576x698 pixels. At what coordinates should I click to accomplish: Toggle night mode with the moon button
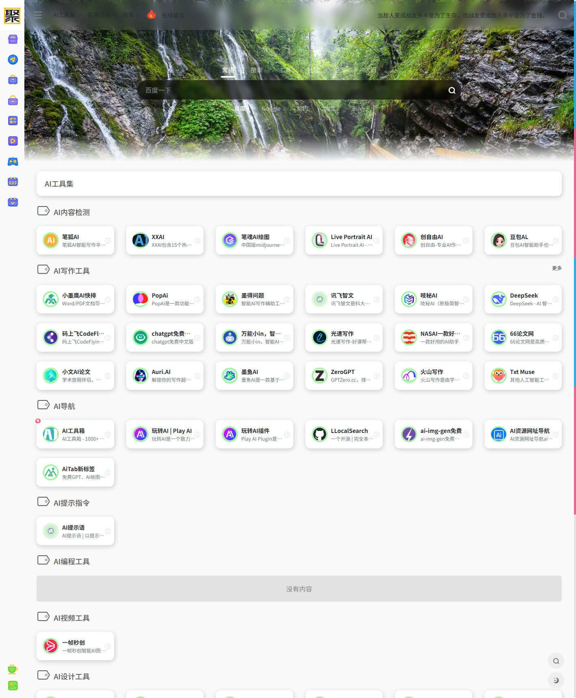[556, 681]
